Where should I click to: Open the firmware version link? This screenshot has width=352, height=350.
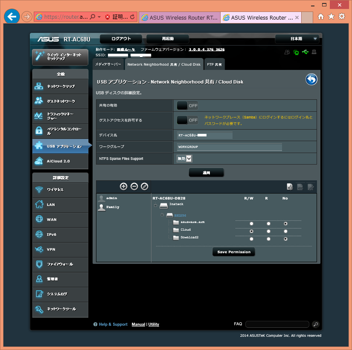pos(207,49)
